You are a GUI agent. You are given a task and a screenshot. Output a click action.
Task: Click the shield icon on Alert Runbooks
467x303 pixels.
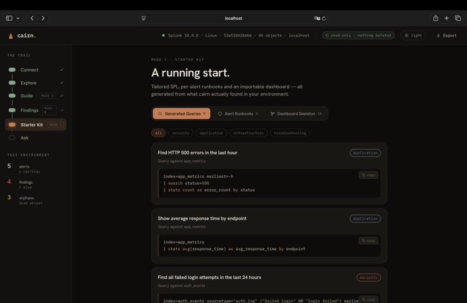click(x=220, y=114)
